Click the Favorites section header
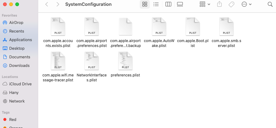 (x=9, y=15)
